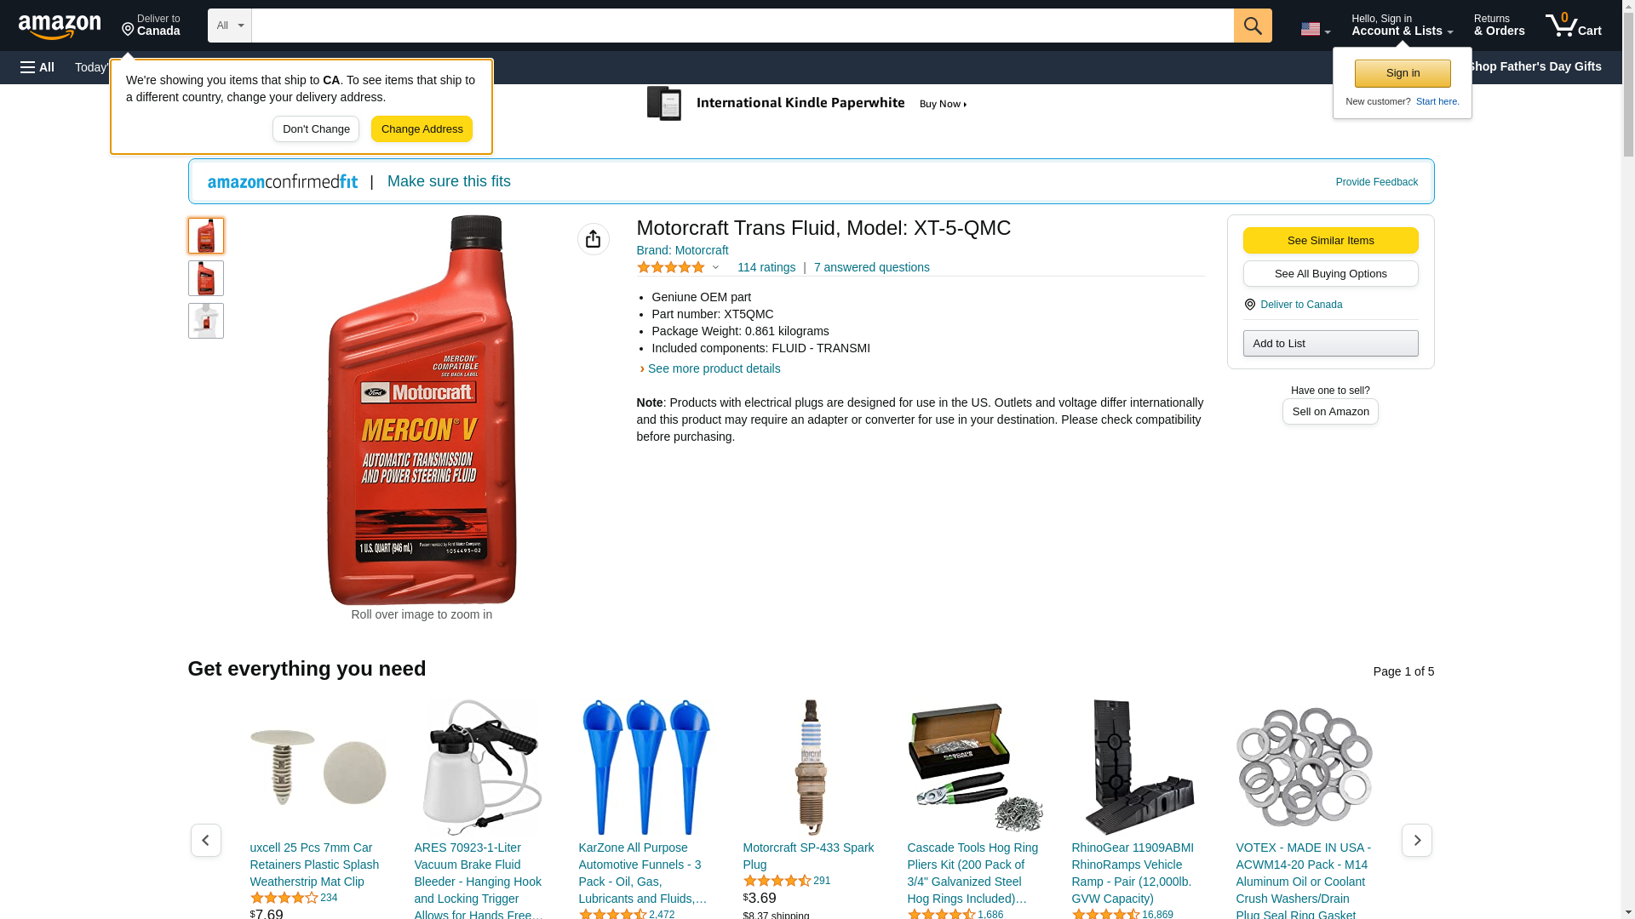
Task: Click the Amazon logo
Action: pyautogui.click(x=60, y=26)
